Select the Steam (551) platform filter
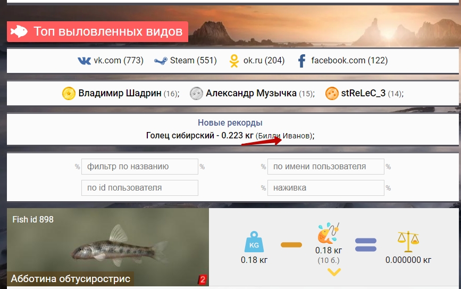461x289 pixels. (x=186, y=61)
